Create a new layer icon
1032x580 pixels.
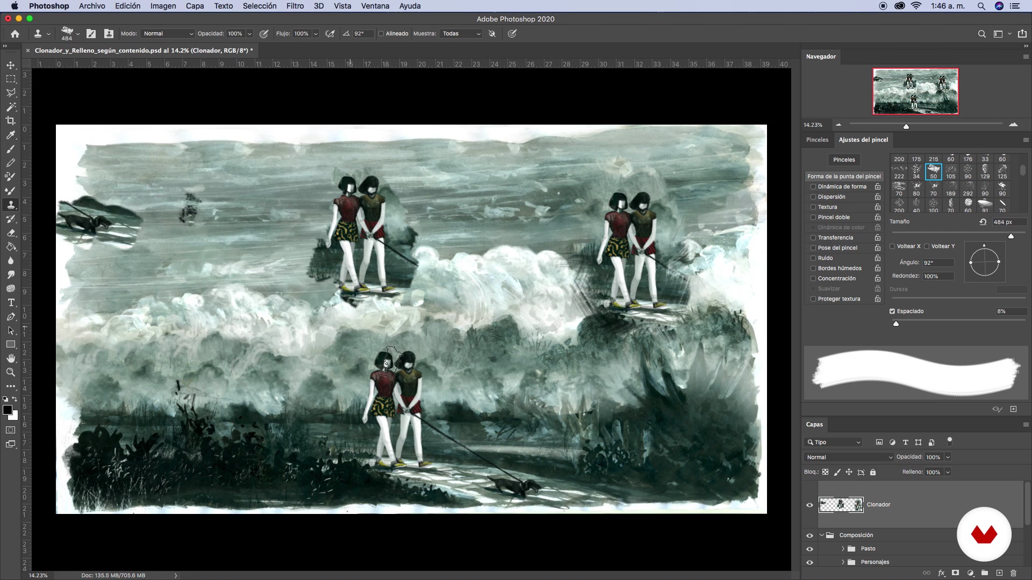pos(999,573)
